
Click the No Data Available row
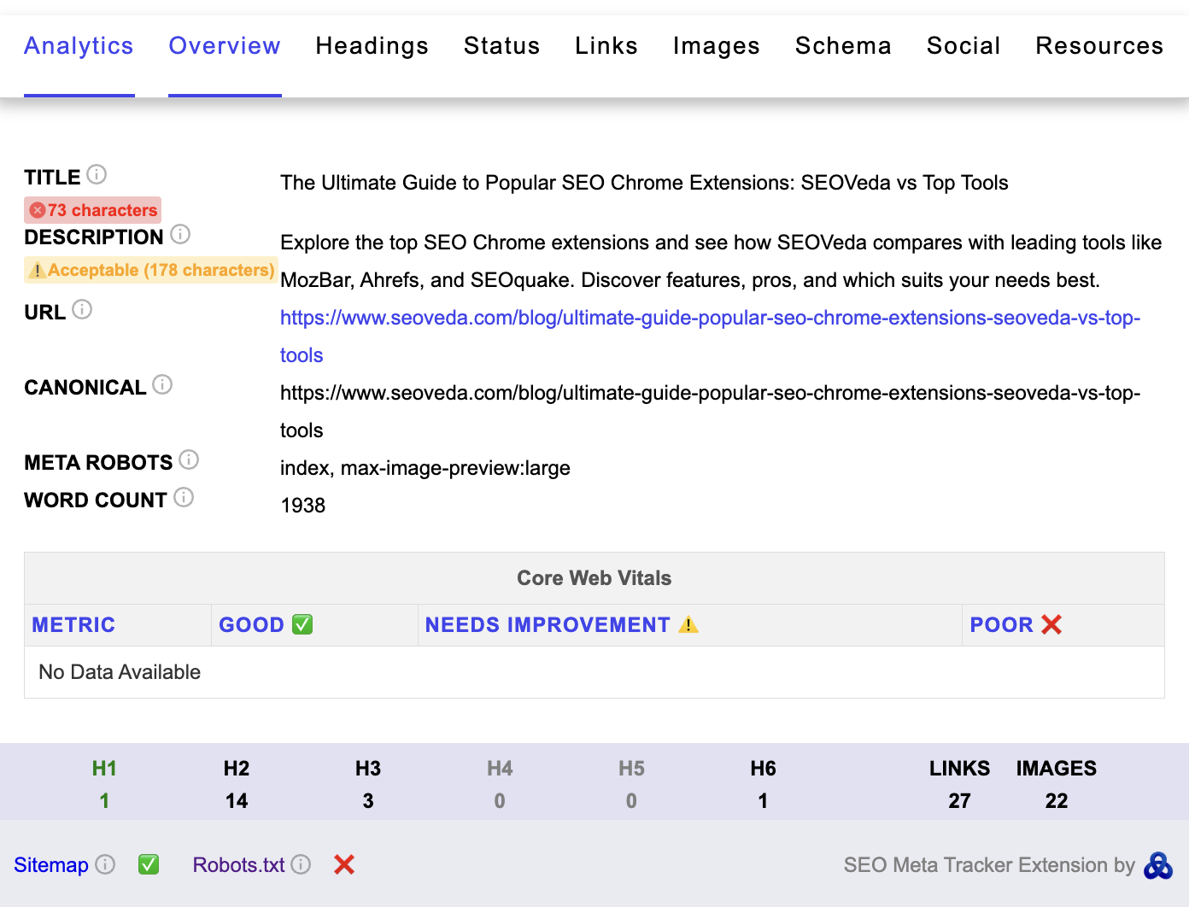[x=594, y=672]
